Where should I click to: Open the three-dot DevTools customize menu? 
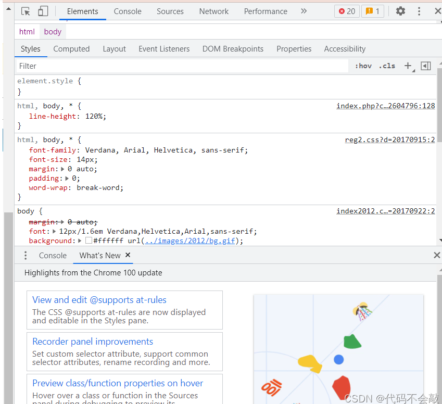(419, 11)
